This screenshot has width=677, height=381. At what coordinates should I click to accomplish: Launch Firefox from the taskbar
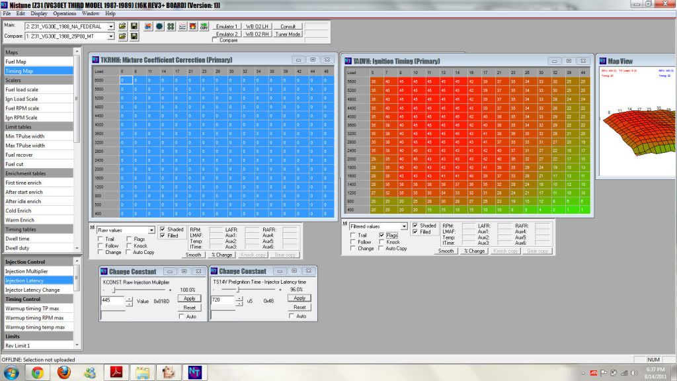64,372
